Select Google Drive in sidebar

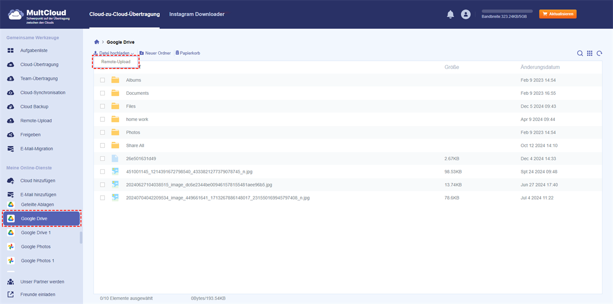tap(42, 218)
